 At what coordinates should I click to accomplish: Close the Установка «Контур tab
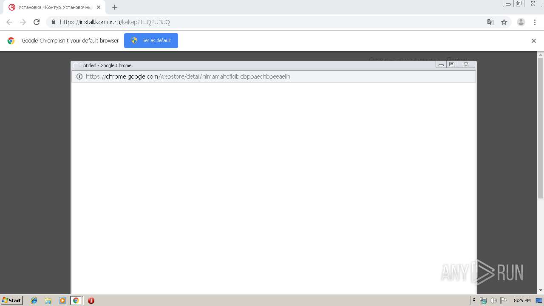[99, 7]
